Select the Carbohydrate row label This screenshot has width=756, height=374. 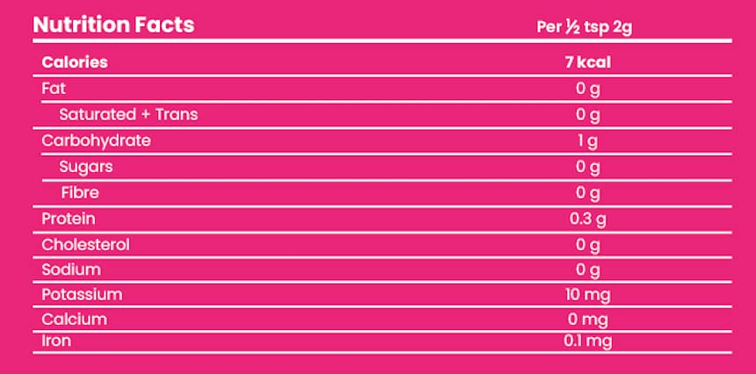tap(96, 140)
